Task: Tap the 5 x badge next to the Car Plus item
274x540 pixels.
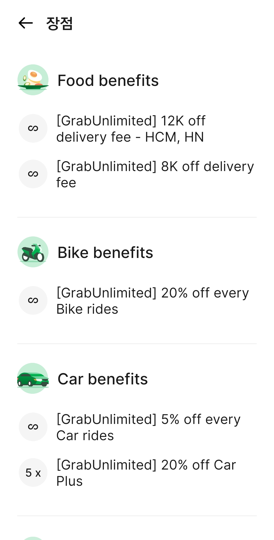Action: click(33, 473)
